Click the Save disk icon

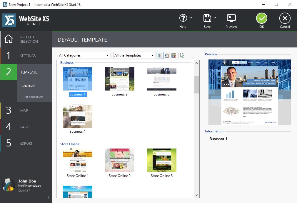point(207,18)
